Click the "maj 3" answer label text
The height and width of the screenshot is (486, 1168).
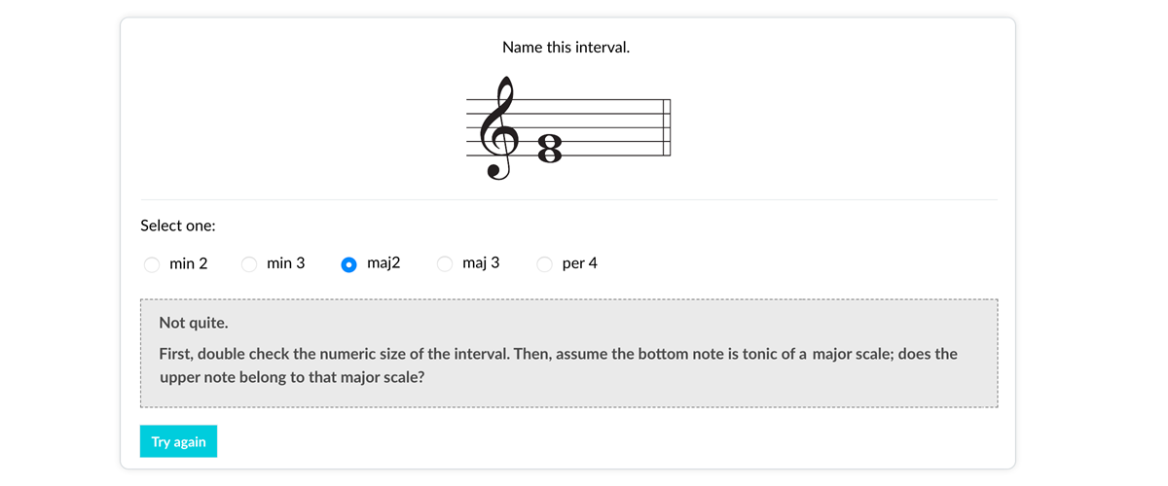(x=481, y=263)
